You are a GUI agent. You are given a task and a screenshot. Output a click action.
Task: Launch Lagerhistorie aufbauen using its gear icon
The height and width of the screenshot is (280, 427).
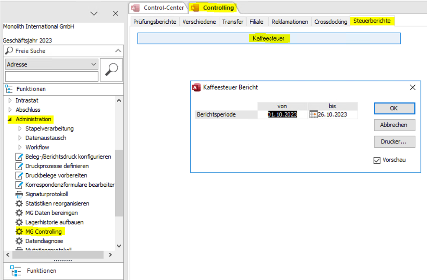pyautogui.click(x=18, y=222)
